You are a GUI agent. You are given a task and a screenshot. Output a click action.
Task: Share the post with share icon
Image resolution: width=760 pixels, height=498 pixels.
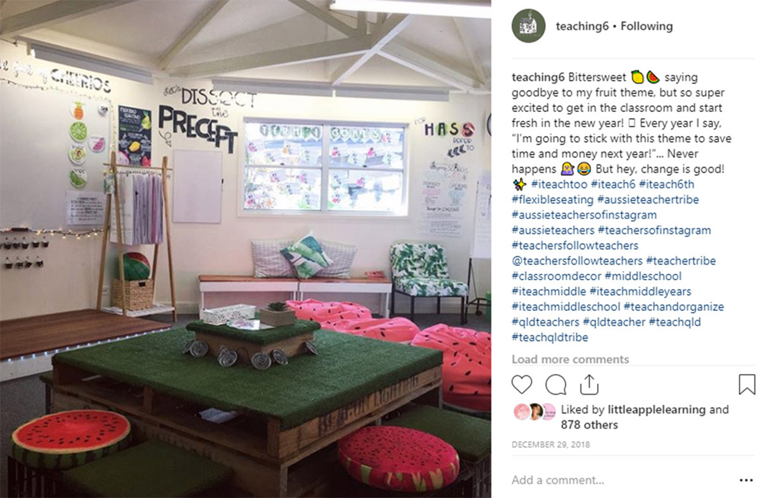coord(589,383)
